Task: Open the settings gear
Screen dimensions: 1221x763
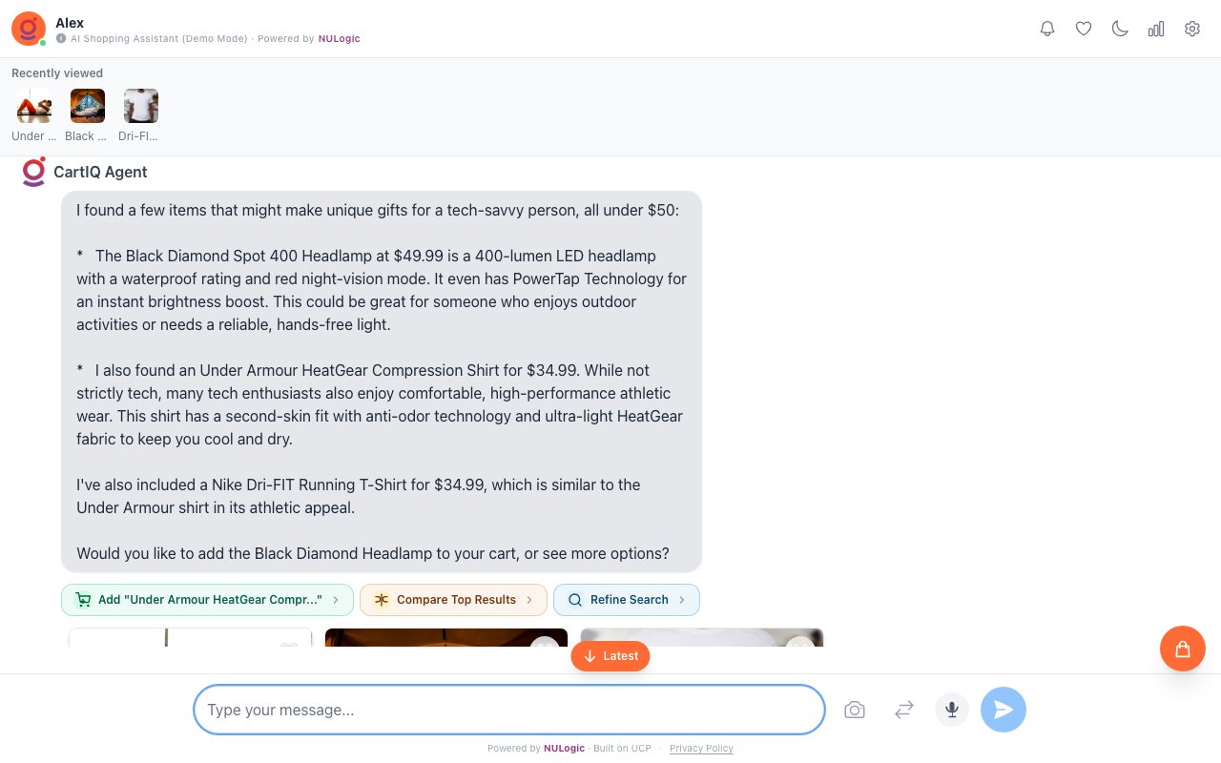Action: (x=1192, y=29)
